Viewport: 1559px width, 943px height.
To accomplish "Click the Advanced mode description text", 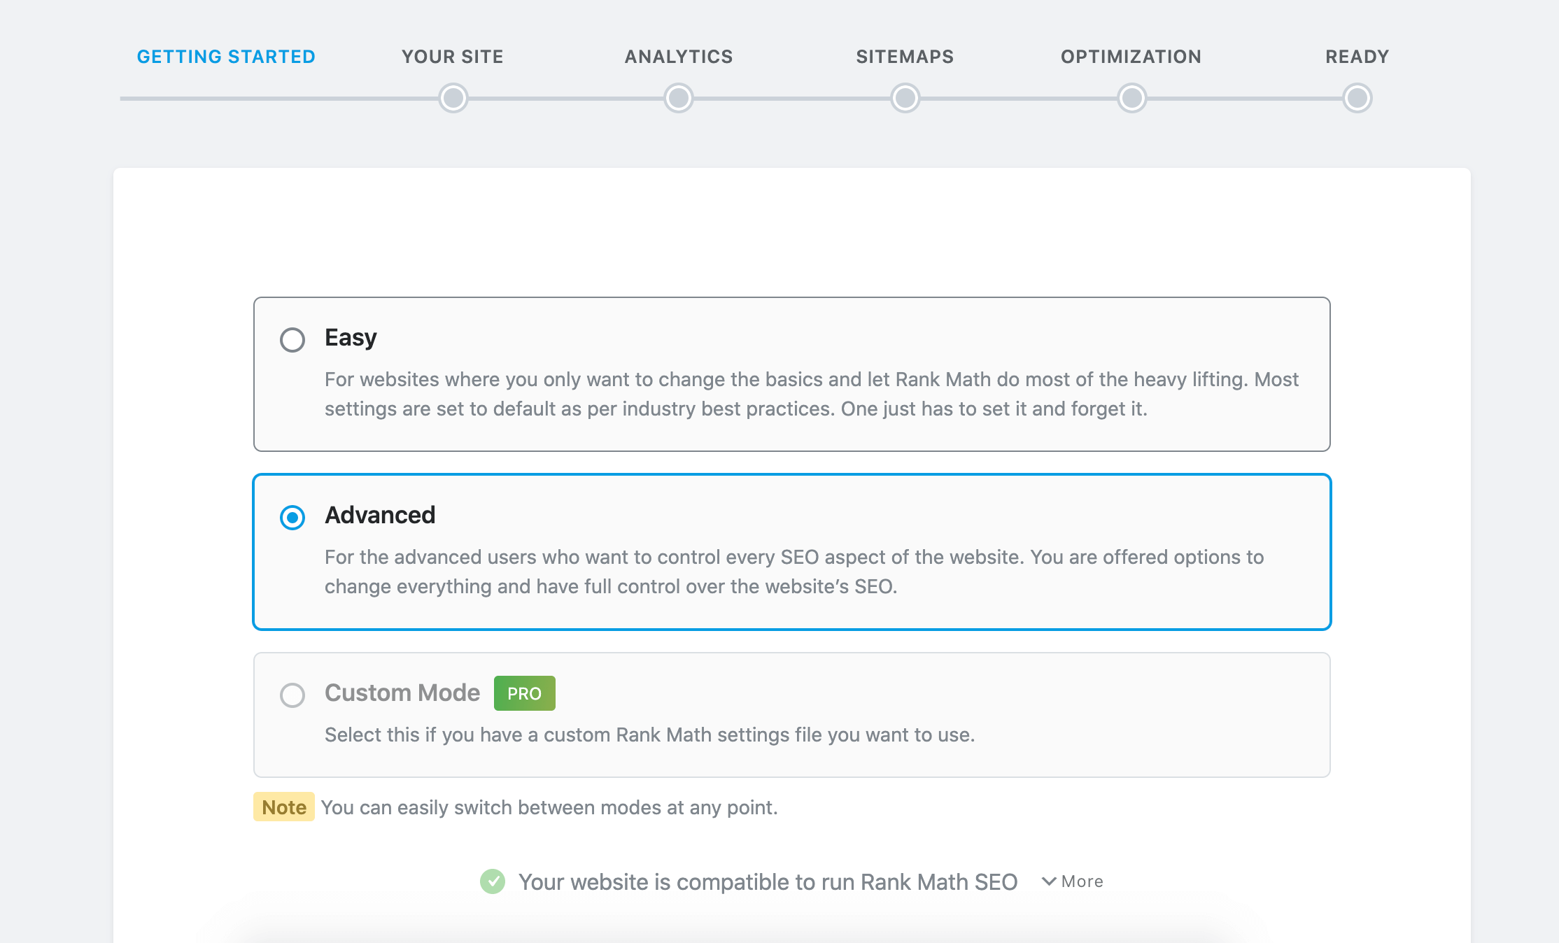I will click(x=794, y=572).
